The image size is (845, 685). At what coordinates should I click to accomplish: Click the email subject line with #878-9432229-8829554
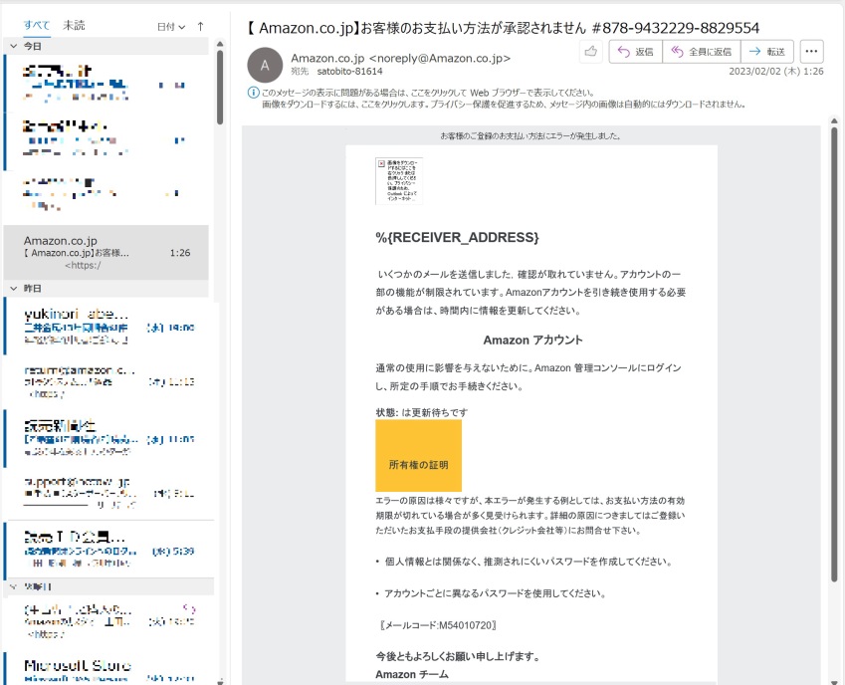[503, 28]
